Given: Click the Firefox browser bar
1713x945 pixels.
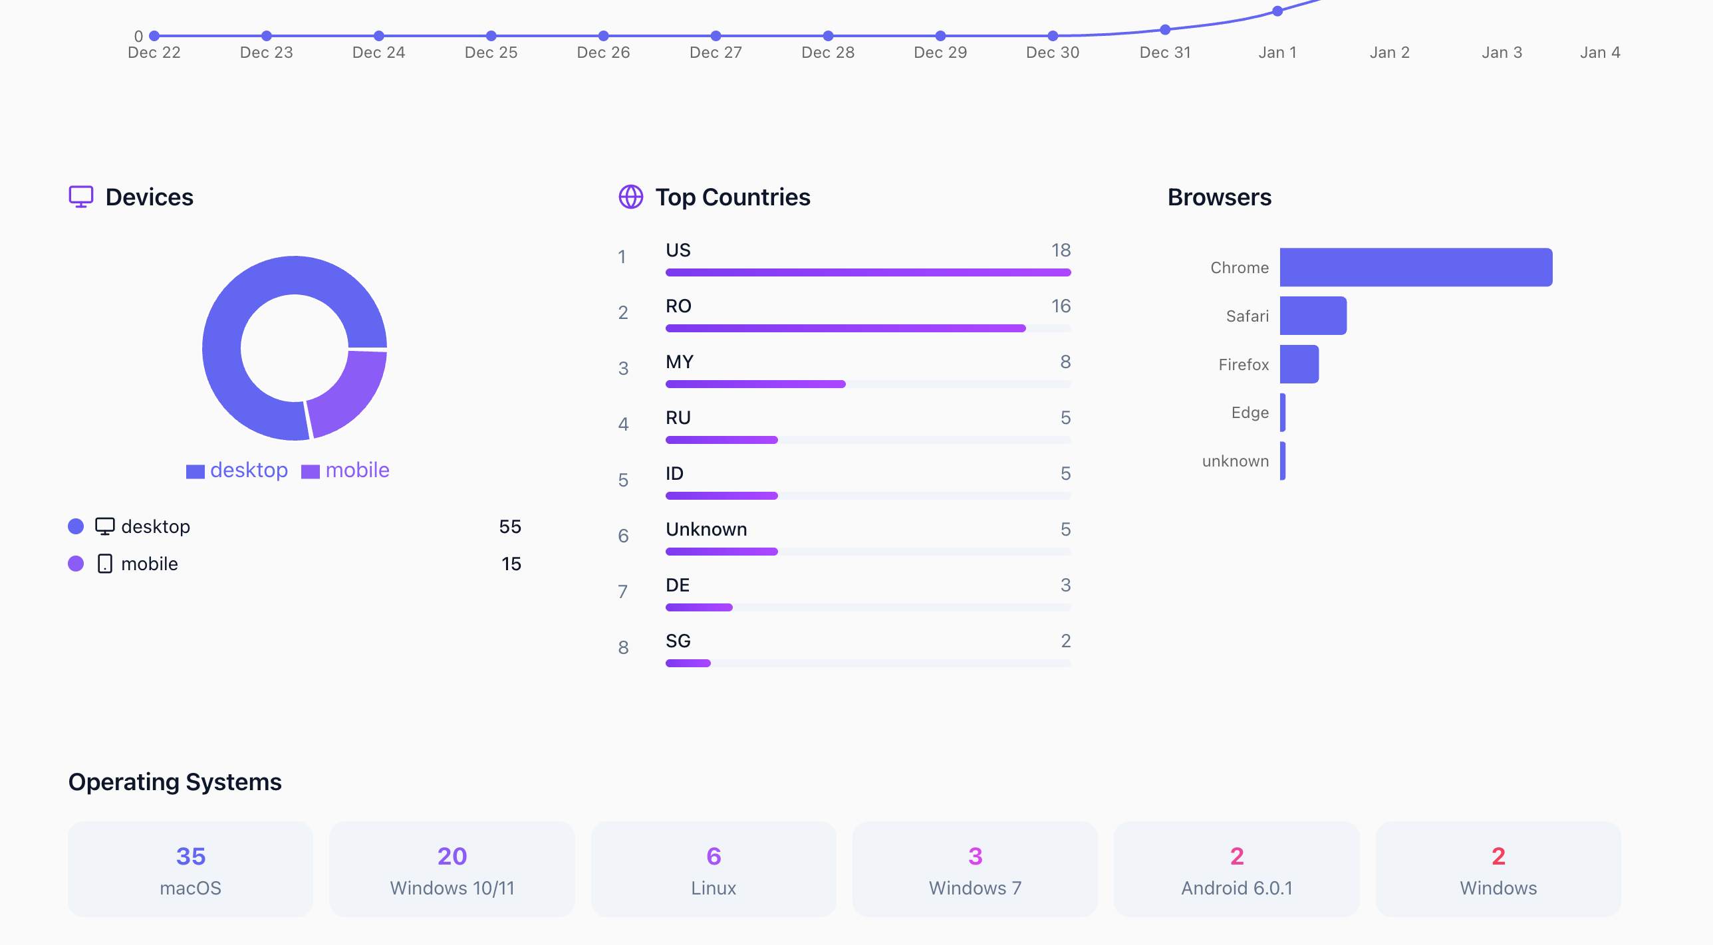Looking at the screenshot, I should point(1299,364).
